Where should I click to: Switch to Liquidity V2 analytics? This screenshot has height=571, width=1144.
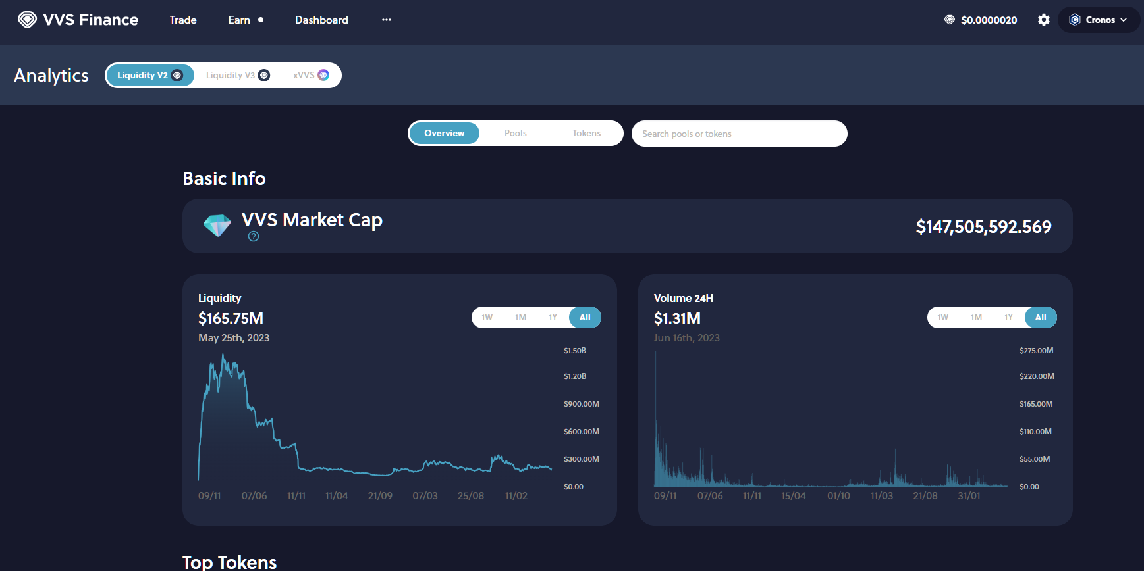point(150,75)
